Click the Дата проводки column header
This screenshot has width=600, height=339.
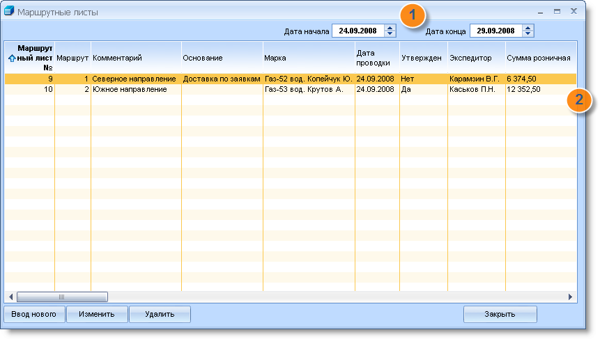[x=377, y=58]
